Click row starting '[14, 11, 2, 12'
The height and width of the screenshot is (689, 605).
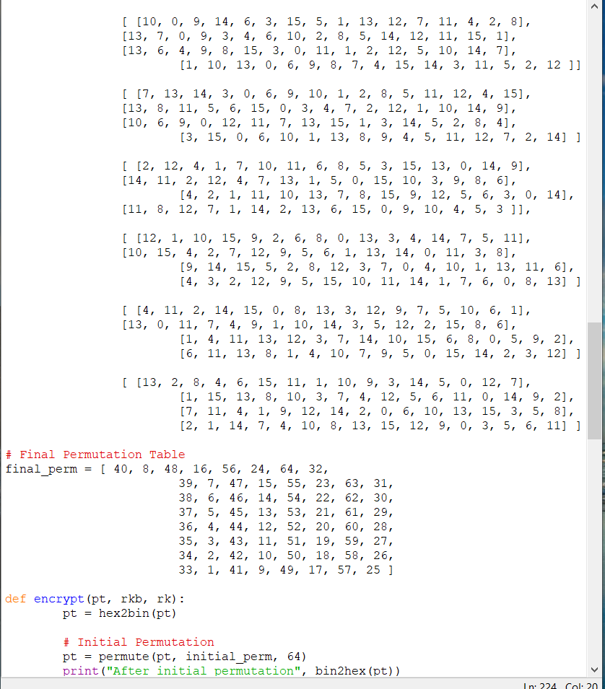[x=319, y=180]
